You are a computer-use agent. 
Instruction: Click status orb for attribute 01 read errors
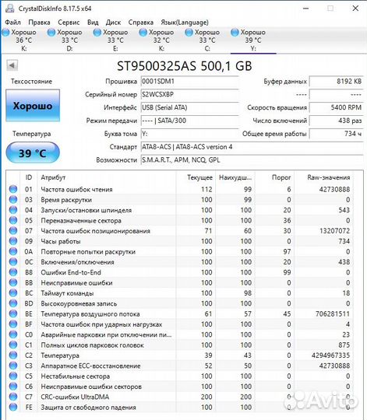coord(13,189)
